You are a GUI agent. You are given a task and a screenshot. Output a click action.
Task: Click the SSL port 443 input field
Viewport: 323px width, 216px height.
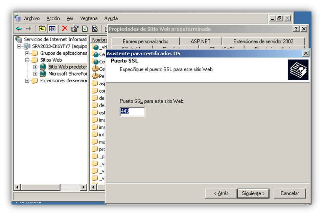[132, 112]
